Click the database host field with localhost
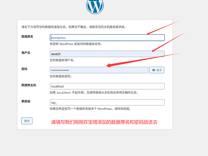The image size is (208, 156). [107, 86]
